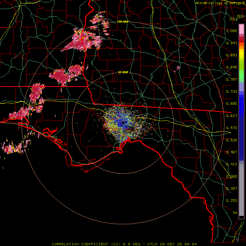Click the TH label at scale bottom

pos(235,213)
